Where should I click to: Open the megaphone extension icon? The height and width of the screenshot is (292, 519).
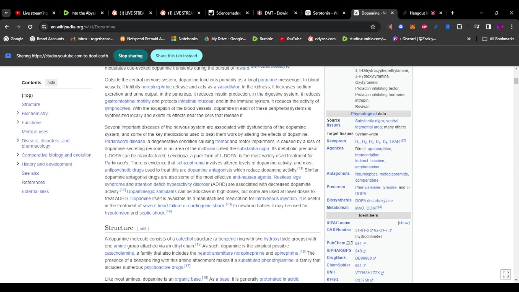pos(390,27)
